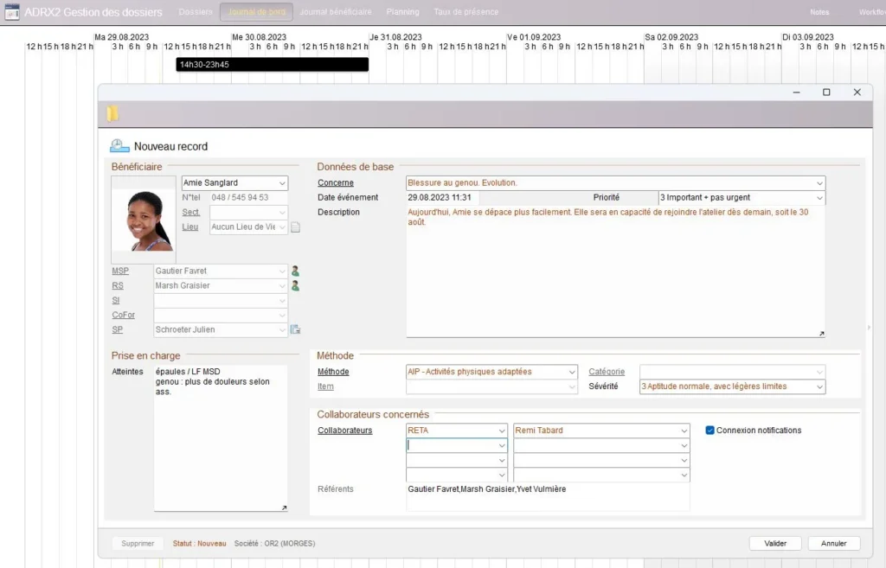Open the Dossiers tab
Image resolution: width=886 pixels, height=568 pixels.
click(196, 12)
